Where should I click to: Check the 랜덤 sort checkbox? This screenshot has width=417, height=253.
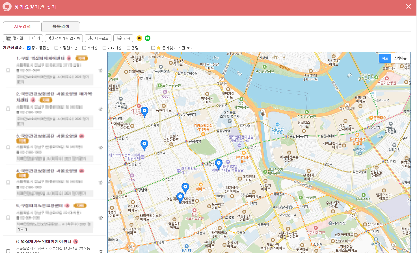[128, 48]
